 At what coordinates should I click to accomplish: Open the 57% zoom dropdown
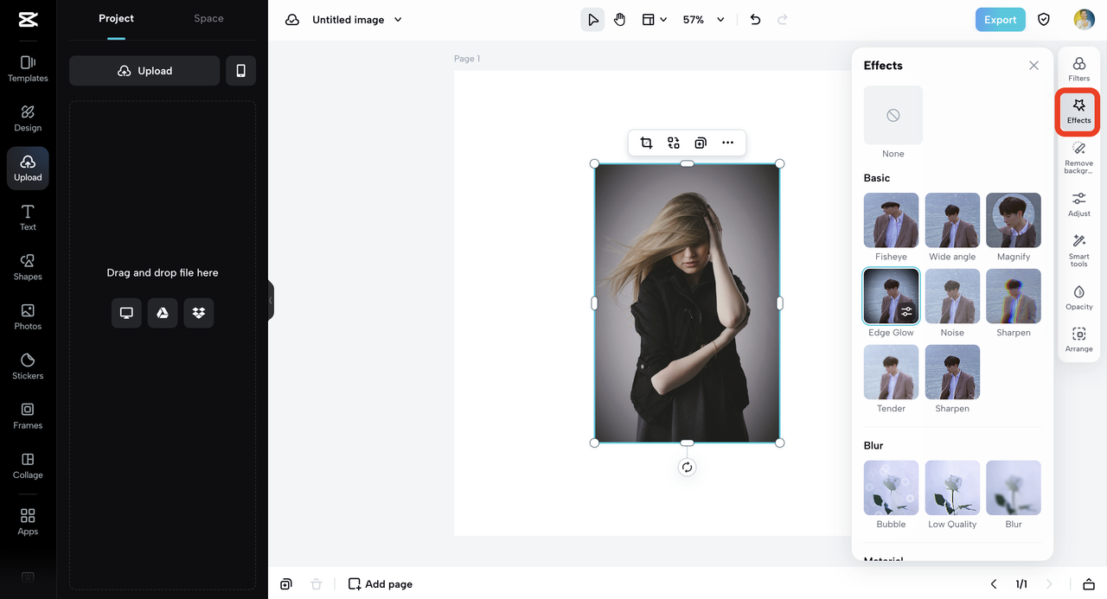point(703,20)
